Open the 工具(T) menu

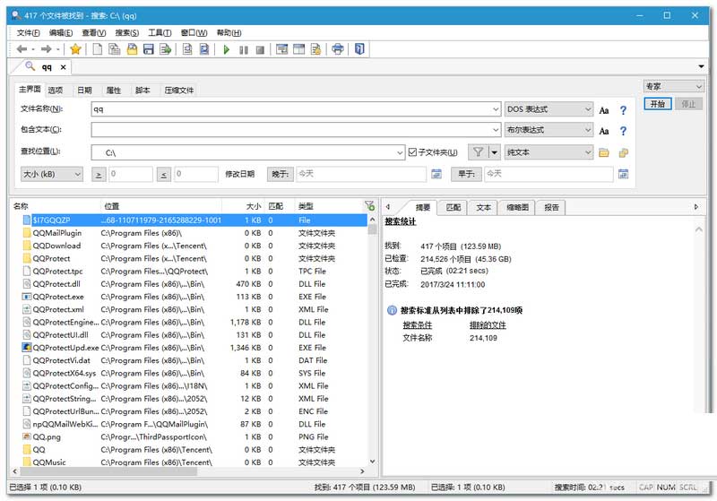click(x=160, y=33)
